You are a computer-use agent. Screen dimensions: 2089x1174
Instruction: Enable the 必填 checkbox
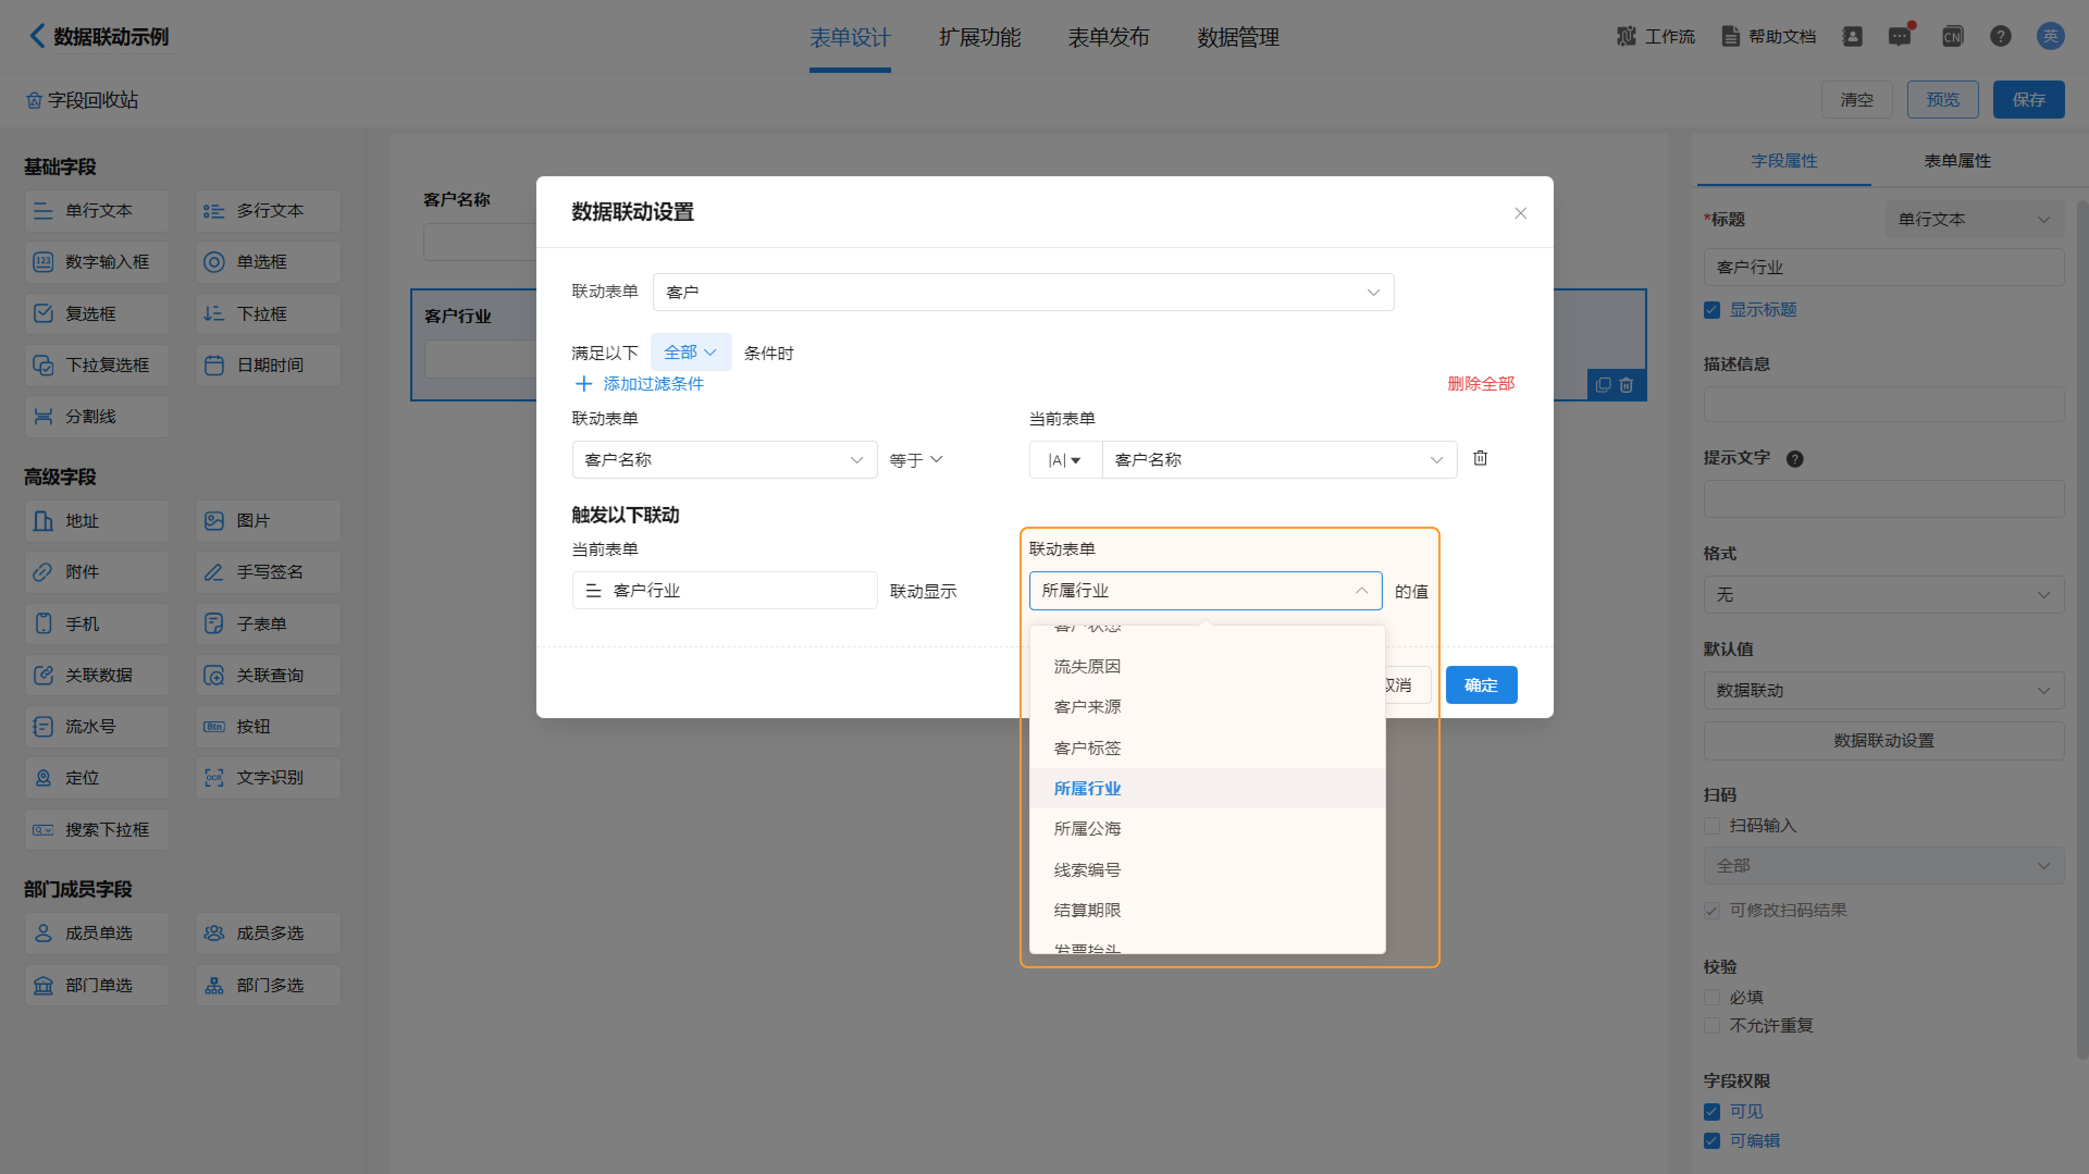[x=1712, y=997]
